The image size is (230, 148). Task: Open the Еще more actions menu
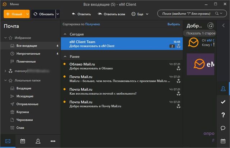140,14
